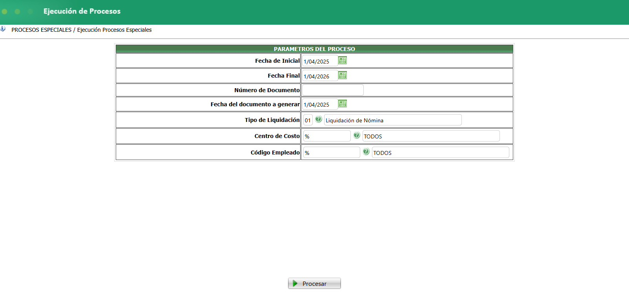Focus the Fecha del documento a generar field

pyautogui.click(x=320, y=104)
